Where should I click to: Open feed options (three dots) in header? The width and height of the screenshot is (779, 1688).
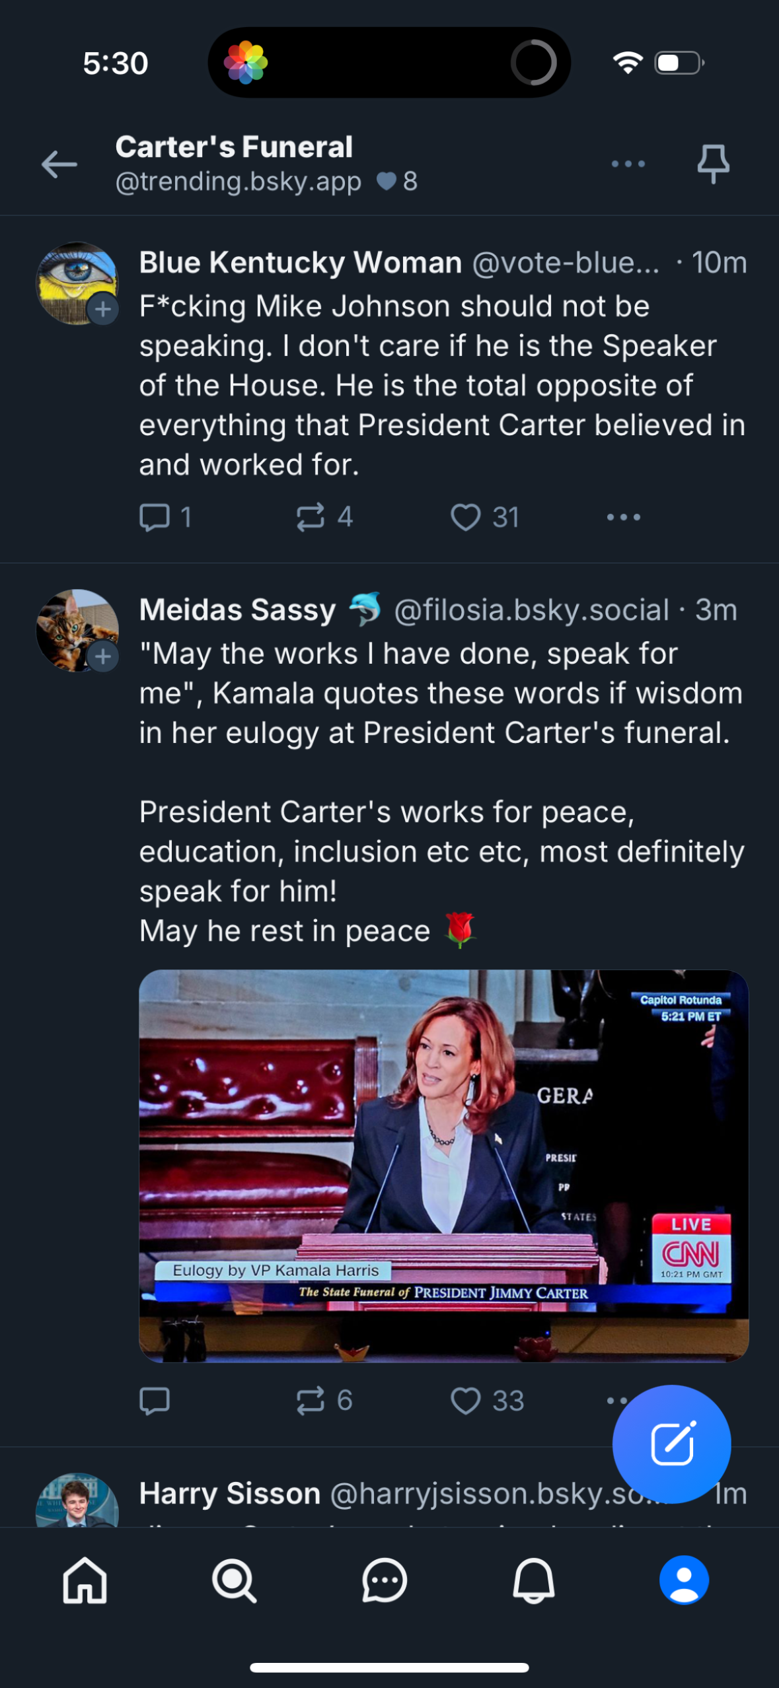click(628, 164)
